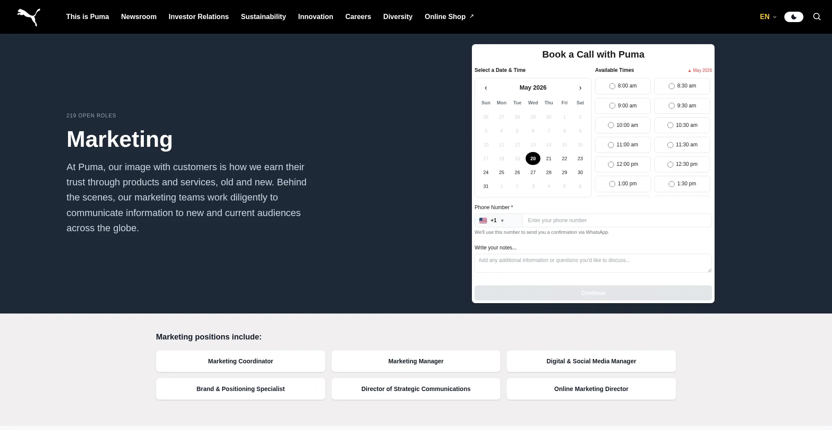Toggle the dark mode switch

(x=793, y=17)
